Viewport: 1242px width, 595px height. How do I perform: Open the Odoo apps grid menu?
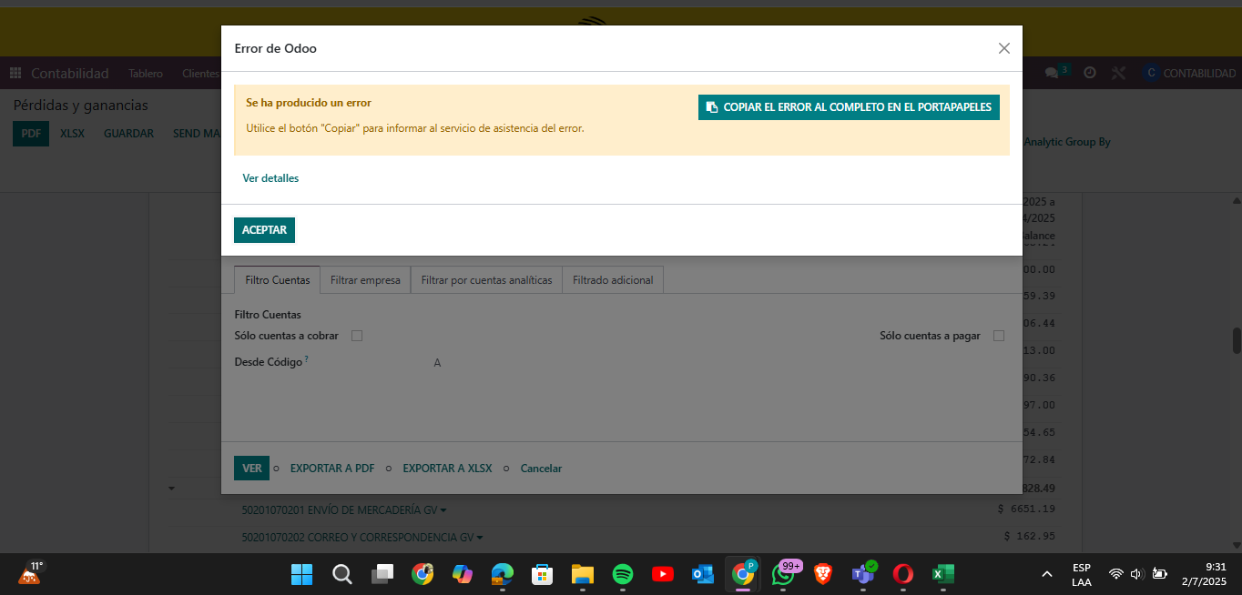(15, 74)
